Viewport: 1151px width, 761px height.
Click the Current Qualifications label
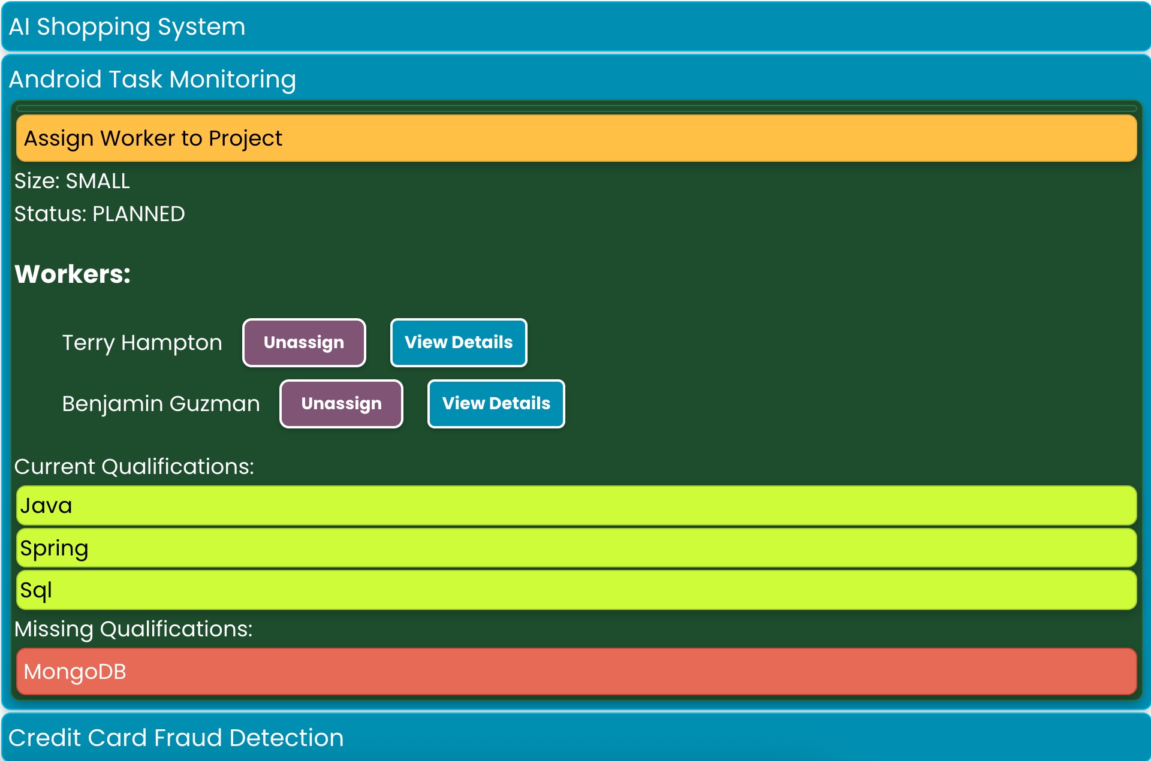point(134,467)
